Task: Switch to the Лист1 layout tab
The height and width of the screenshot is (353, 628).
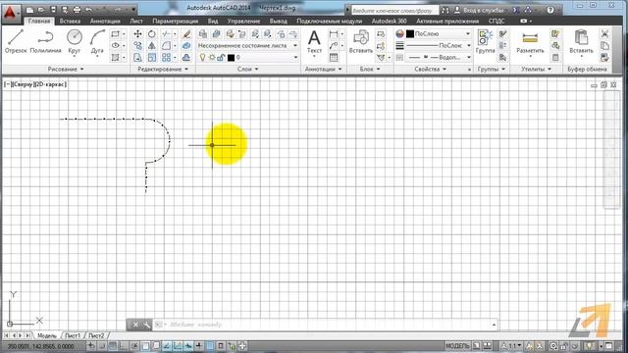Action: (x=73, y=335)
